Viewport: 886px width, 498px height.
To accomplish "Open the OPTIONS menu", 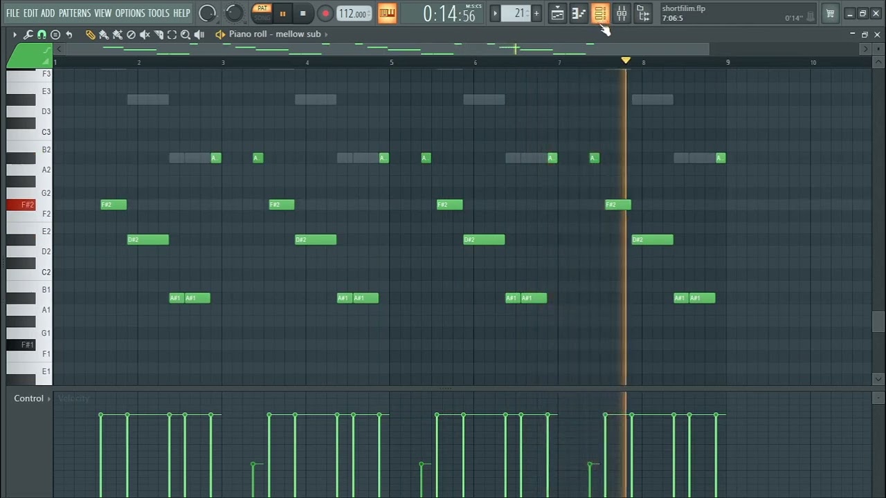I will coord(129,13).
